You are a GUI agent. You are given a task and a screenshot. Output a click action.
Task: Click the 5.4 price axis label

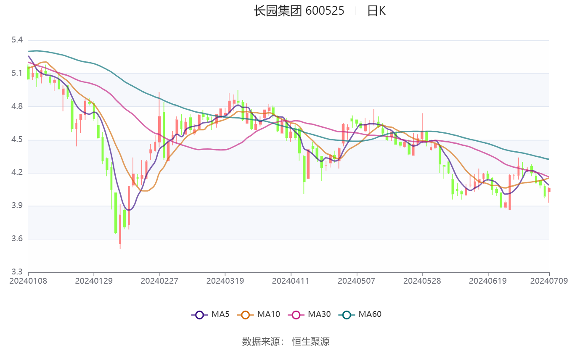[x=17, y=40]
